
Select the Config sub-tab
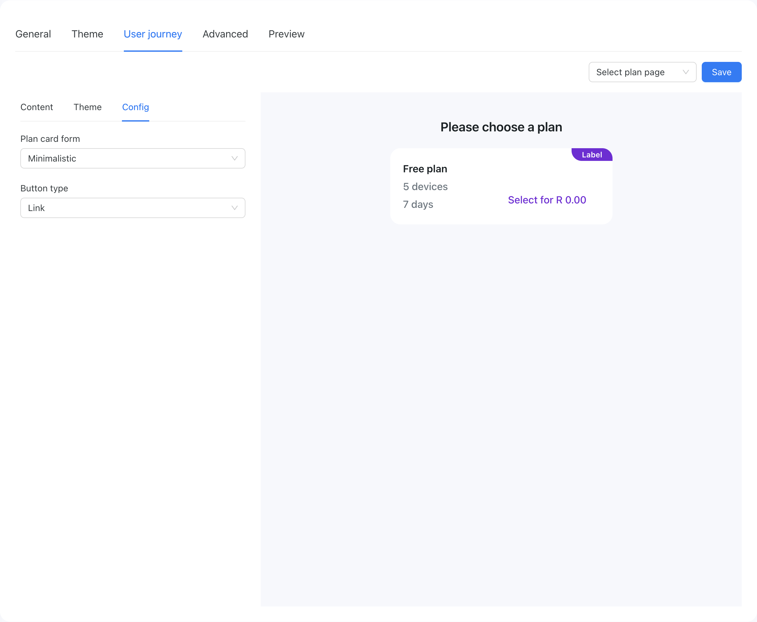(x=136, y=107)
